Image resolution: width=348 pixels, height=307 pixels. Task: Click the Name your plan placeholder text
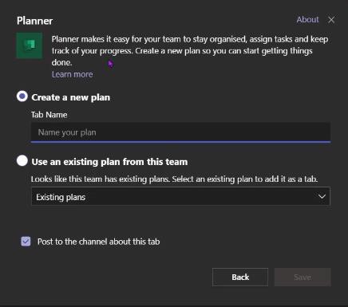67,132
